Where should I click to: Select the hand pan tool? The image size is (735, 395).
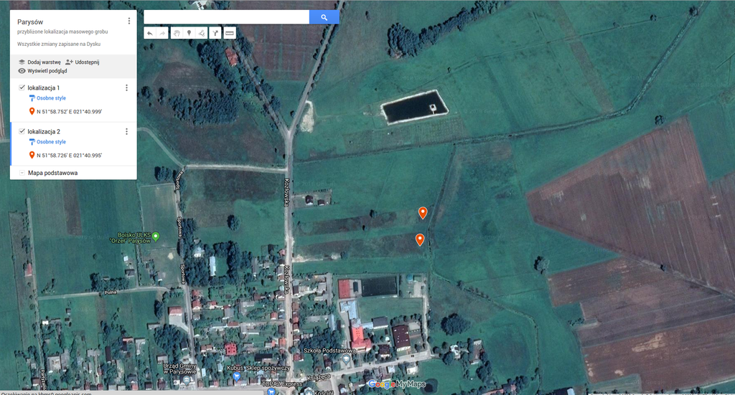[x=177, y=33]
